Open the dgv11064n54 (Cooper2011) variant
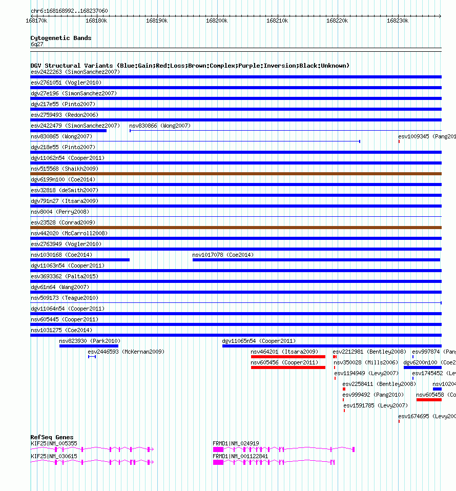 tap(68, 309)
